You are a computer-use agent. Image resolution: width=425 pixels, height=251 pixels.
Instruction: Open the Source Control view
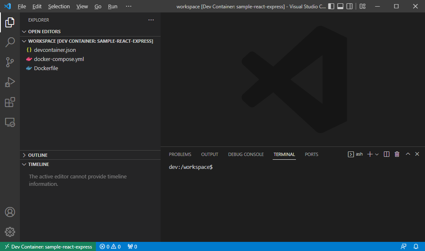coord(10,62)
